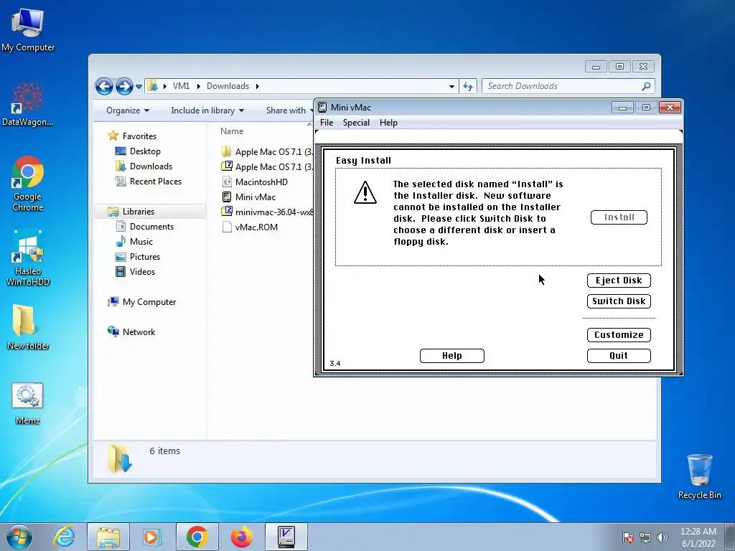This screenshot has height=551, width=735.
Task: Open New folder on desktop
Action: pos(28,327)
